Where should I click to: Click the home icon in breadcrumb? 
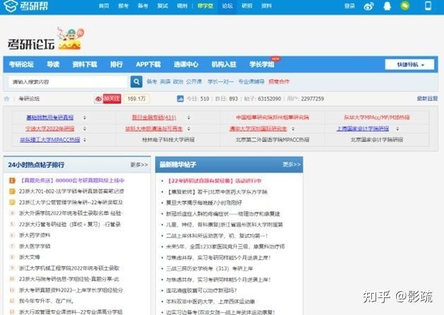pos(7,99)
